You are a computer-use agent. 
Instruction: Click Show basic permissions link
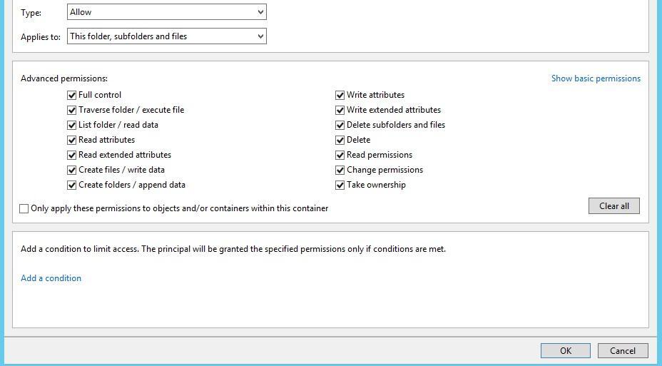[x=596, y=78]
